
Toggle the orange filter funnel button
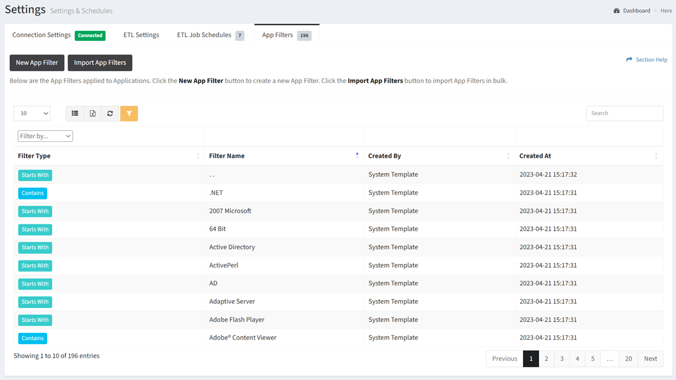pyautogui.click(x=129, y=113)
